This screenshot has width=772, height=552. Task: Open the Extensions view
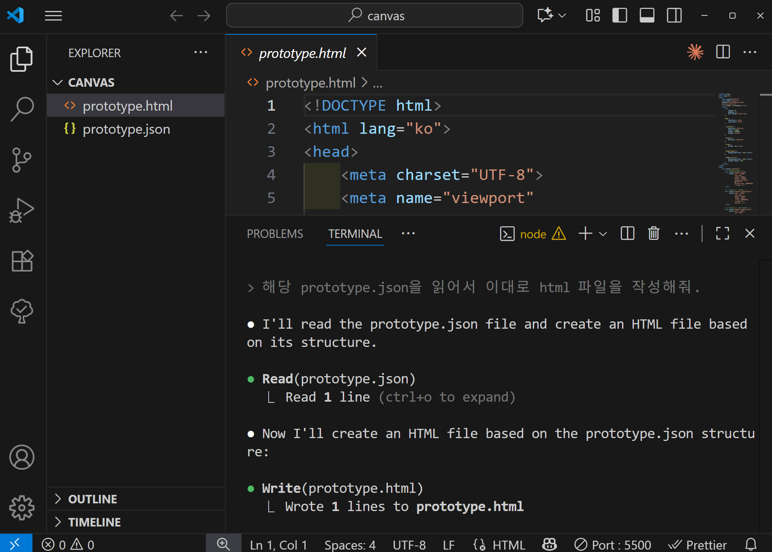pyautogui.click(x=22, y=261)
